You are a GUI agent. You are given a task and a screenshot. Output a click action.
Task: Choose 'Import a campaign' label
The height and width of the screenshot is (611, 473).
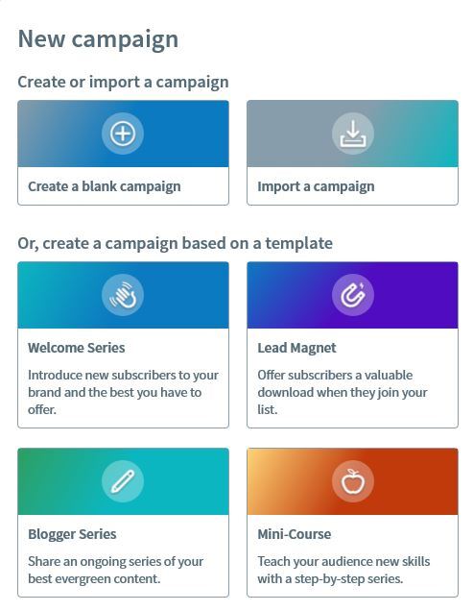(316, 186)
